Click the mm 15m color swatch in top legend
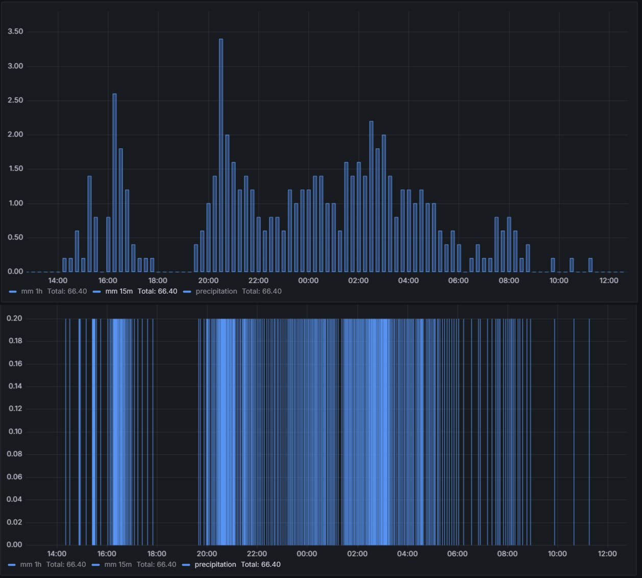 [96, 292]
